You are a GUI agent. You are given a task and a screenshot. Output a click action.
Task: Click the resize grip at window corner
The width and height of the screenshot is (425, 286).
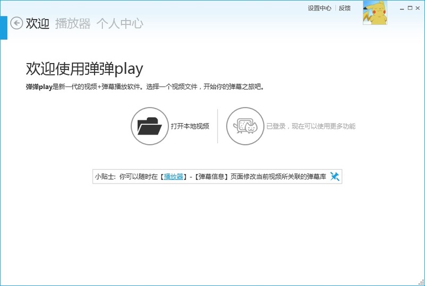pos(421,282)
